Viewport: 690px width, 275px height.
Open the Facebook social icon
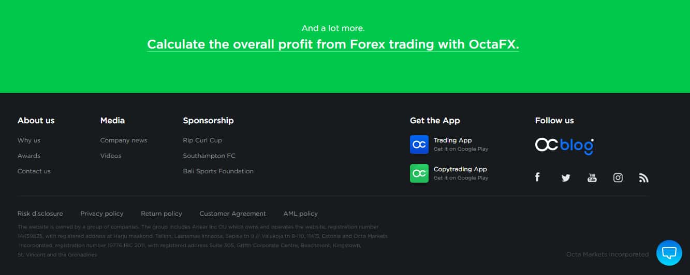tap(537, 177)
